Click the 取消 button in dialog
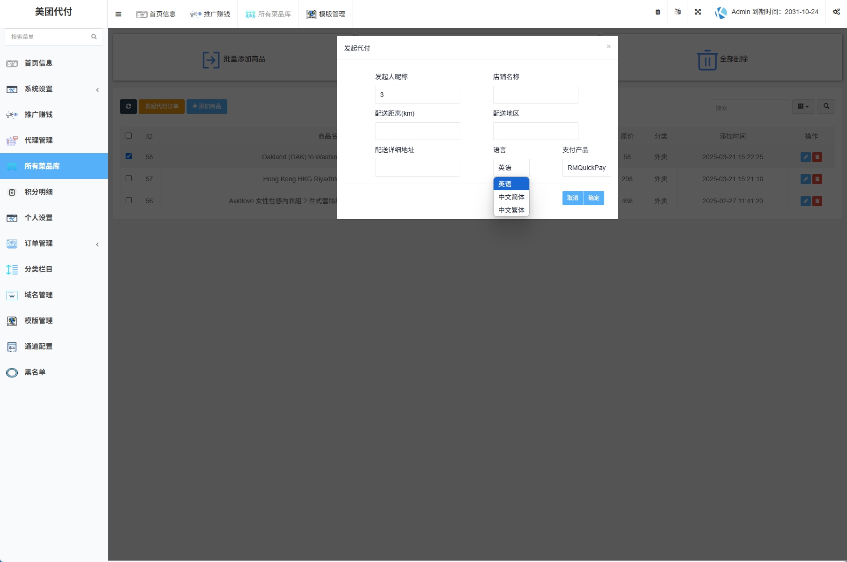The height and width of the screenshot is (562, 847). (x=572, y=198)
